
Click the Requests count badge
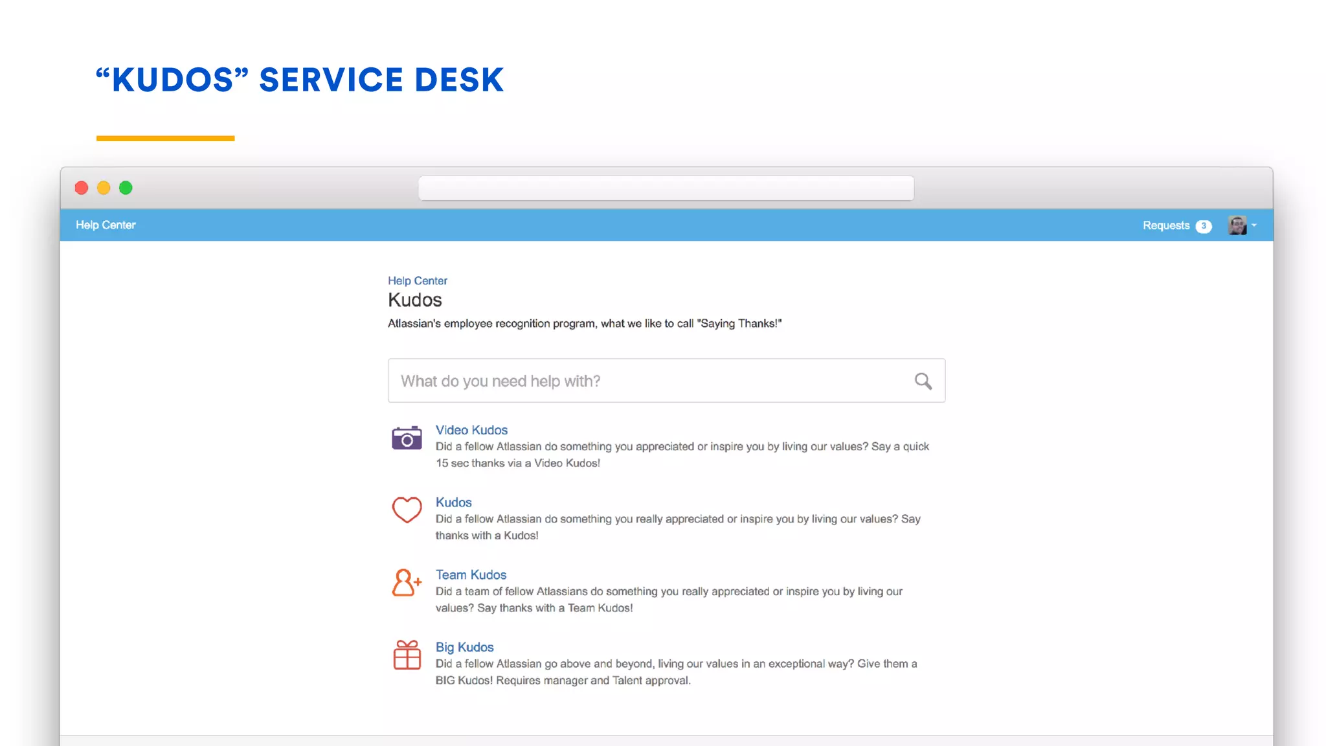pyautogui.click(x=1204, y=226)
